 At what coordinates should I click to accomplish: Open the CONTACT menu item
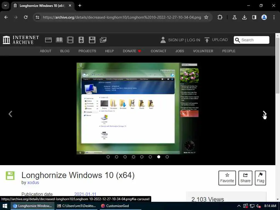point(158,51)
